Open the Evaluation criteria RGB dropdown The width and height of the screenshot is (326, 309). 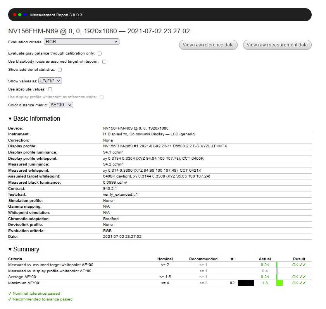point(81,42)
